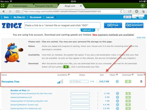The width and height of the screenshot is (147, 110).
Task: Play Arriving Somewhere But Not Here.mp3
Action: (x=118, y=93)
